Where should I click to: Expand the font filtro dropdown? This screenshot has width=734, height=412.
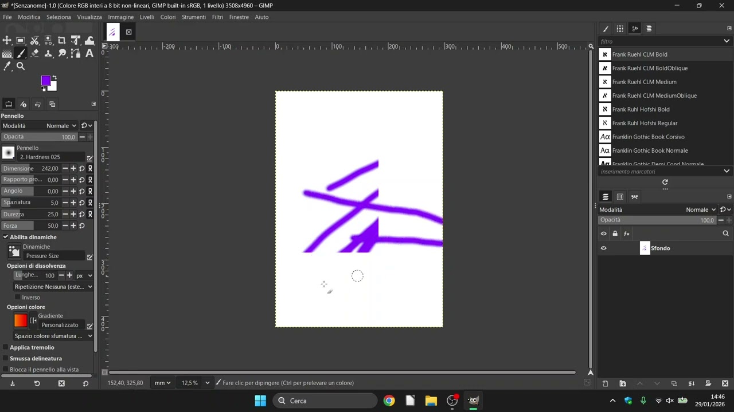click(x=727, y=41)
